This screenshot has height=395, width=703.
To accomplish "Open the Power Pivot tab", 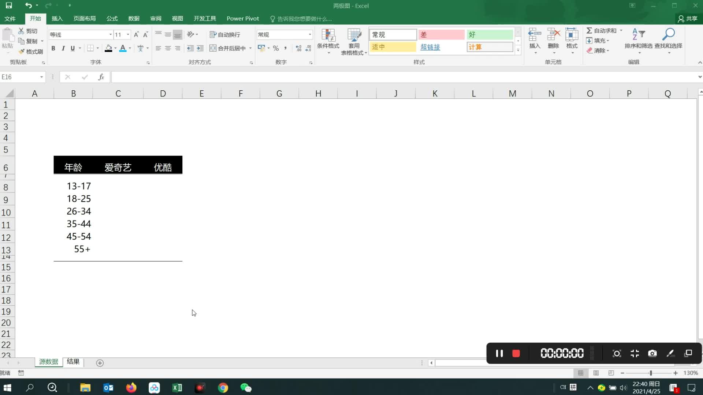I will click(x=242, y=18).
